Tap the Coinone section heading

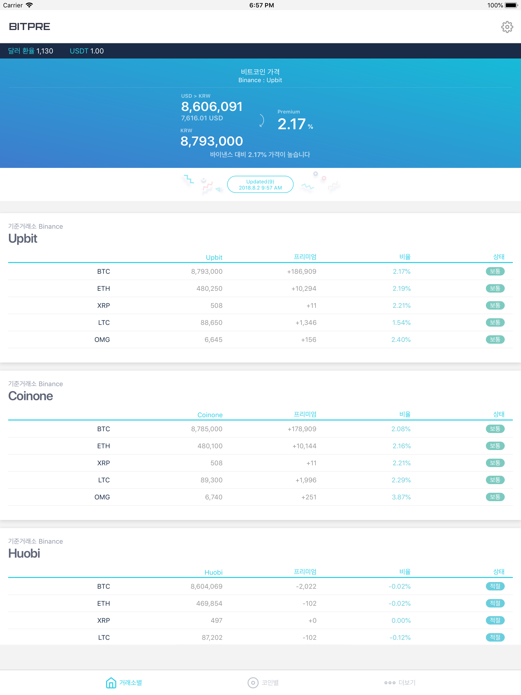[x=31, y=396]
